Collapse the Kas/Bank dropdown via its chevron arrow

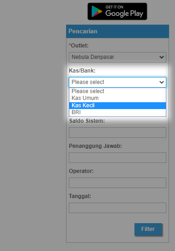162,82
